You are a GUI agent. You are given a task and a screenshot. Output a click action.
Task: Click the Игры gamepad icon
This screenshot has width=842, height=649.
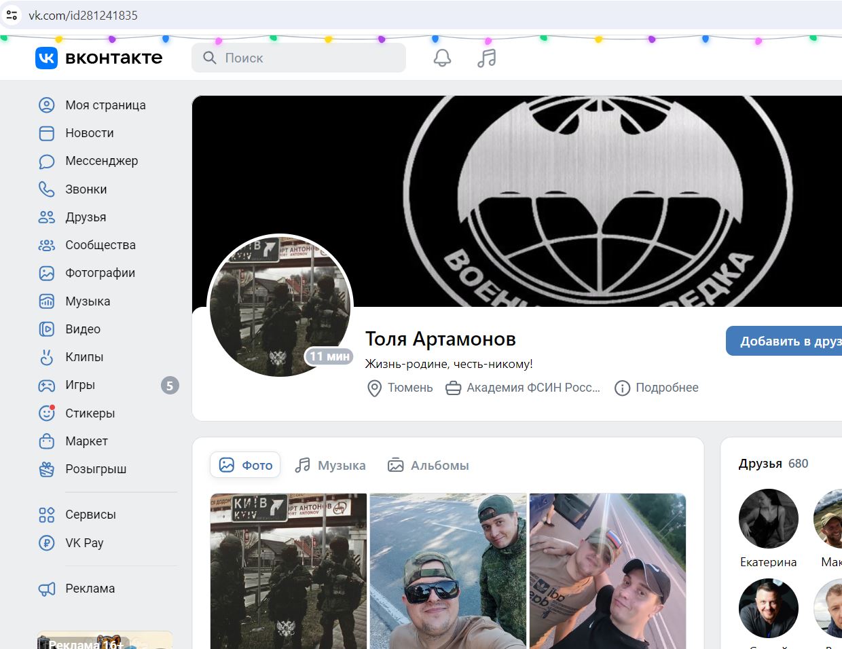[46, 385]
